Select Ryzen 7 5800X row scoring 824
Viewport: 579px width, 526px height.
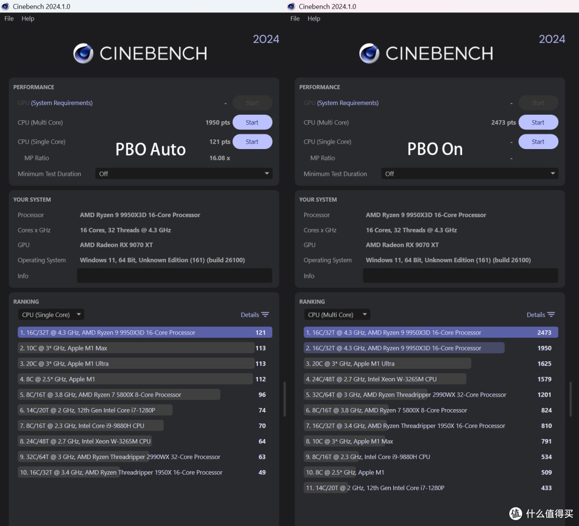coord(430,410)
